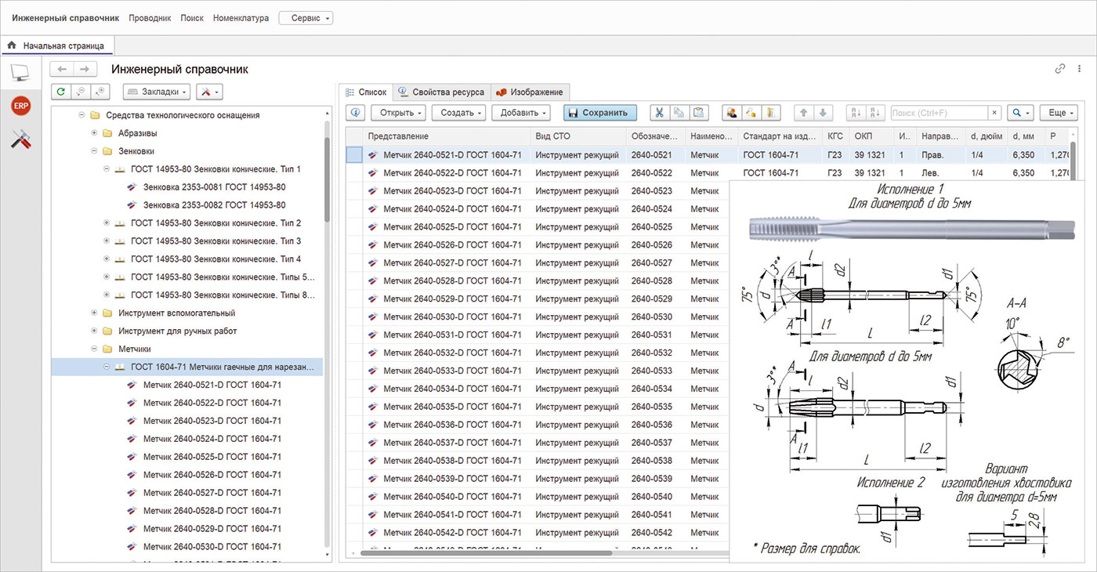Select Инструмент для ручных работ folder
Viewport: 1097px width, 572px height.
(177, 331)
